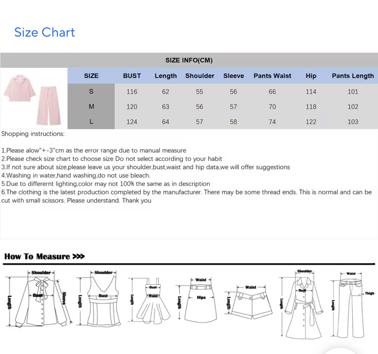This screenshot has width=378, height=354.
Task: Select the Pants Waist column header
Action: [x=272, y=76]
